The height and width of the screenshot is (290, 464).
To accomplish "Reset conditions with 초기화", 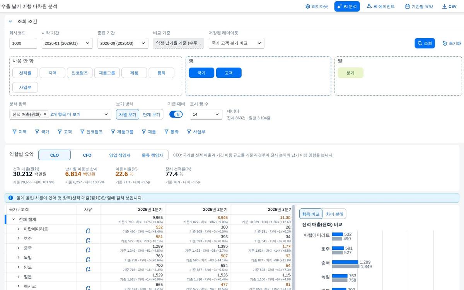I will click(x=452, y=43).
